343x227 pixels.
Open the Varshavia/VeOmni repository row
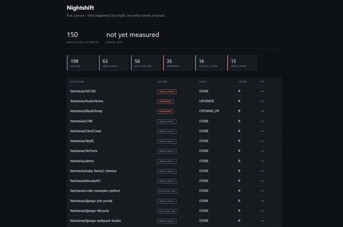click(x=174, y=151)
